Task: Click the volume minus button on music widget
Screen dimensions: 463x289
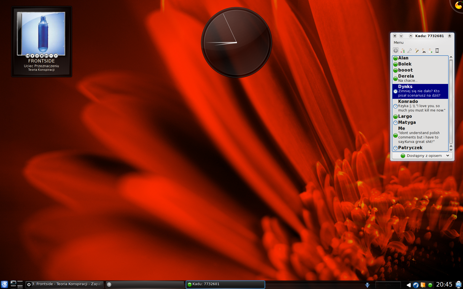Action: tap(51, 56)
